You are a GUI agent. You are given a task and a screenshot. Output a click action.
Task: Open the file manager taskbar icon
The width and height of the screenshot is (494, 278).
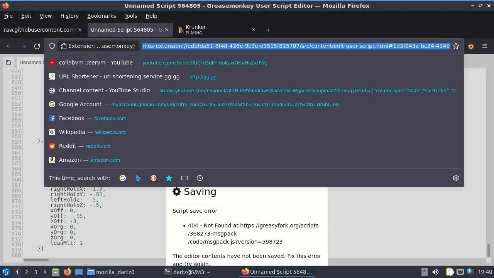pyautogui.click(x=56, y=272)
